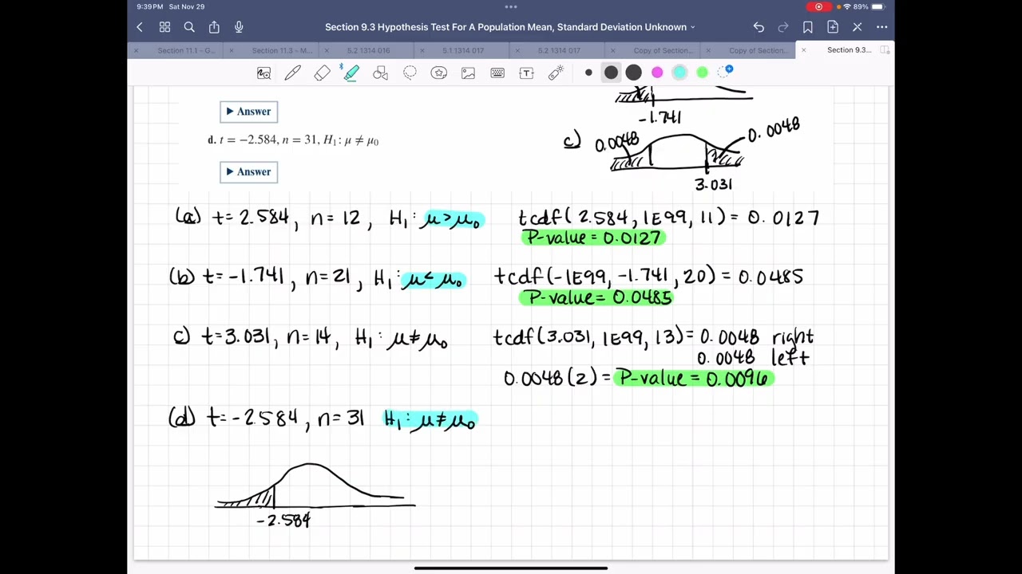This screenshot has height=574, width=1022.
Task: Open the tab overview icon beside the tabs
Action: (885, 50)
